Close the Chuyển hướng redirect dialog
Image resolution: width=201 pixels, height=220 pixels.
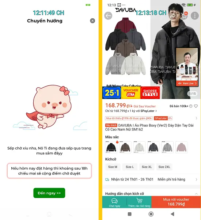(x=92, y=21)
